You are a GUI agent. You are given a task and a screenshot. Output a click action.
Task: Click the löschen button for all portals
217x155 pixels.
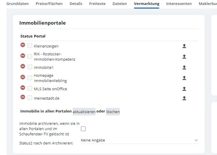pyautogui.click(x=113, y=112)
